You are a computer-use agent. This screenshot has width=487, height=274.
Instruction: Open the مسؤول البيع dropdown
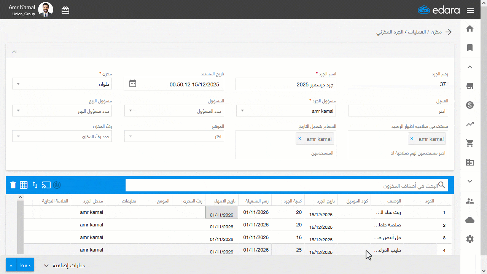[62, 111]
